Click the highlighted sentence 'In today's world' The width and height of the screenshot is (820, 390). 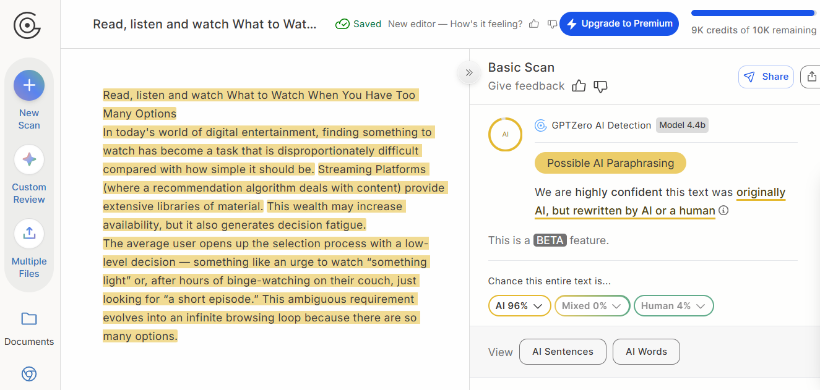click(x=267, y=151)
